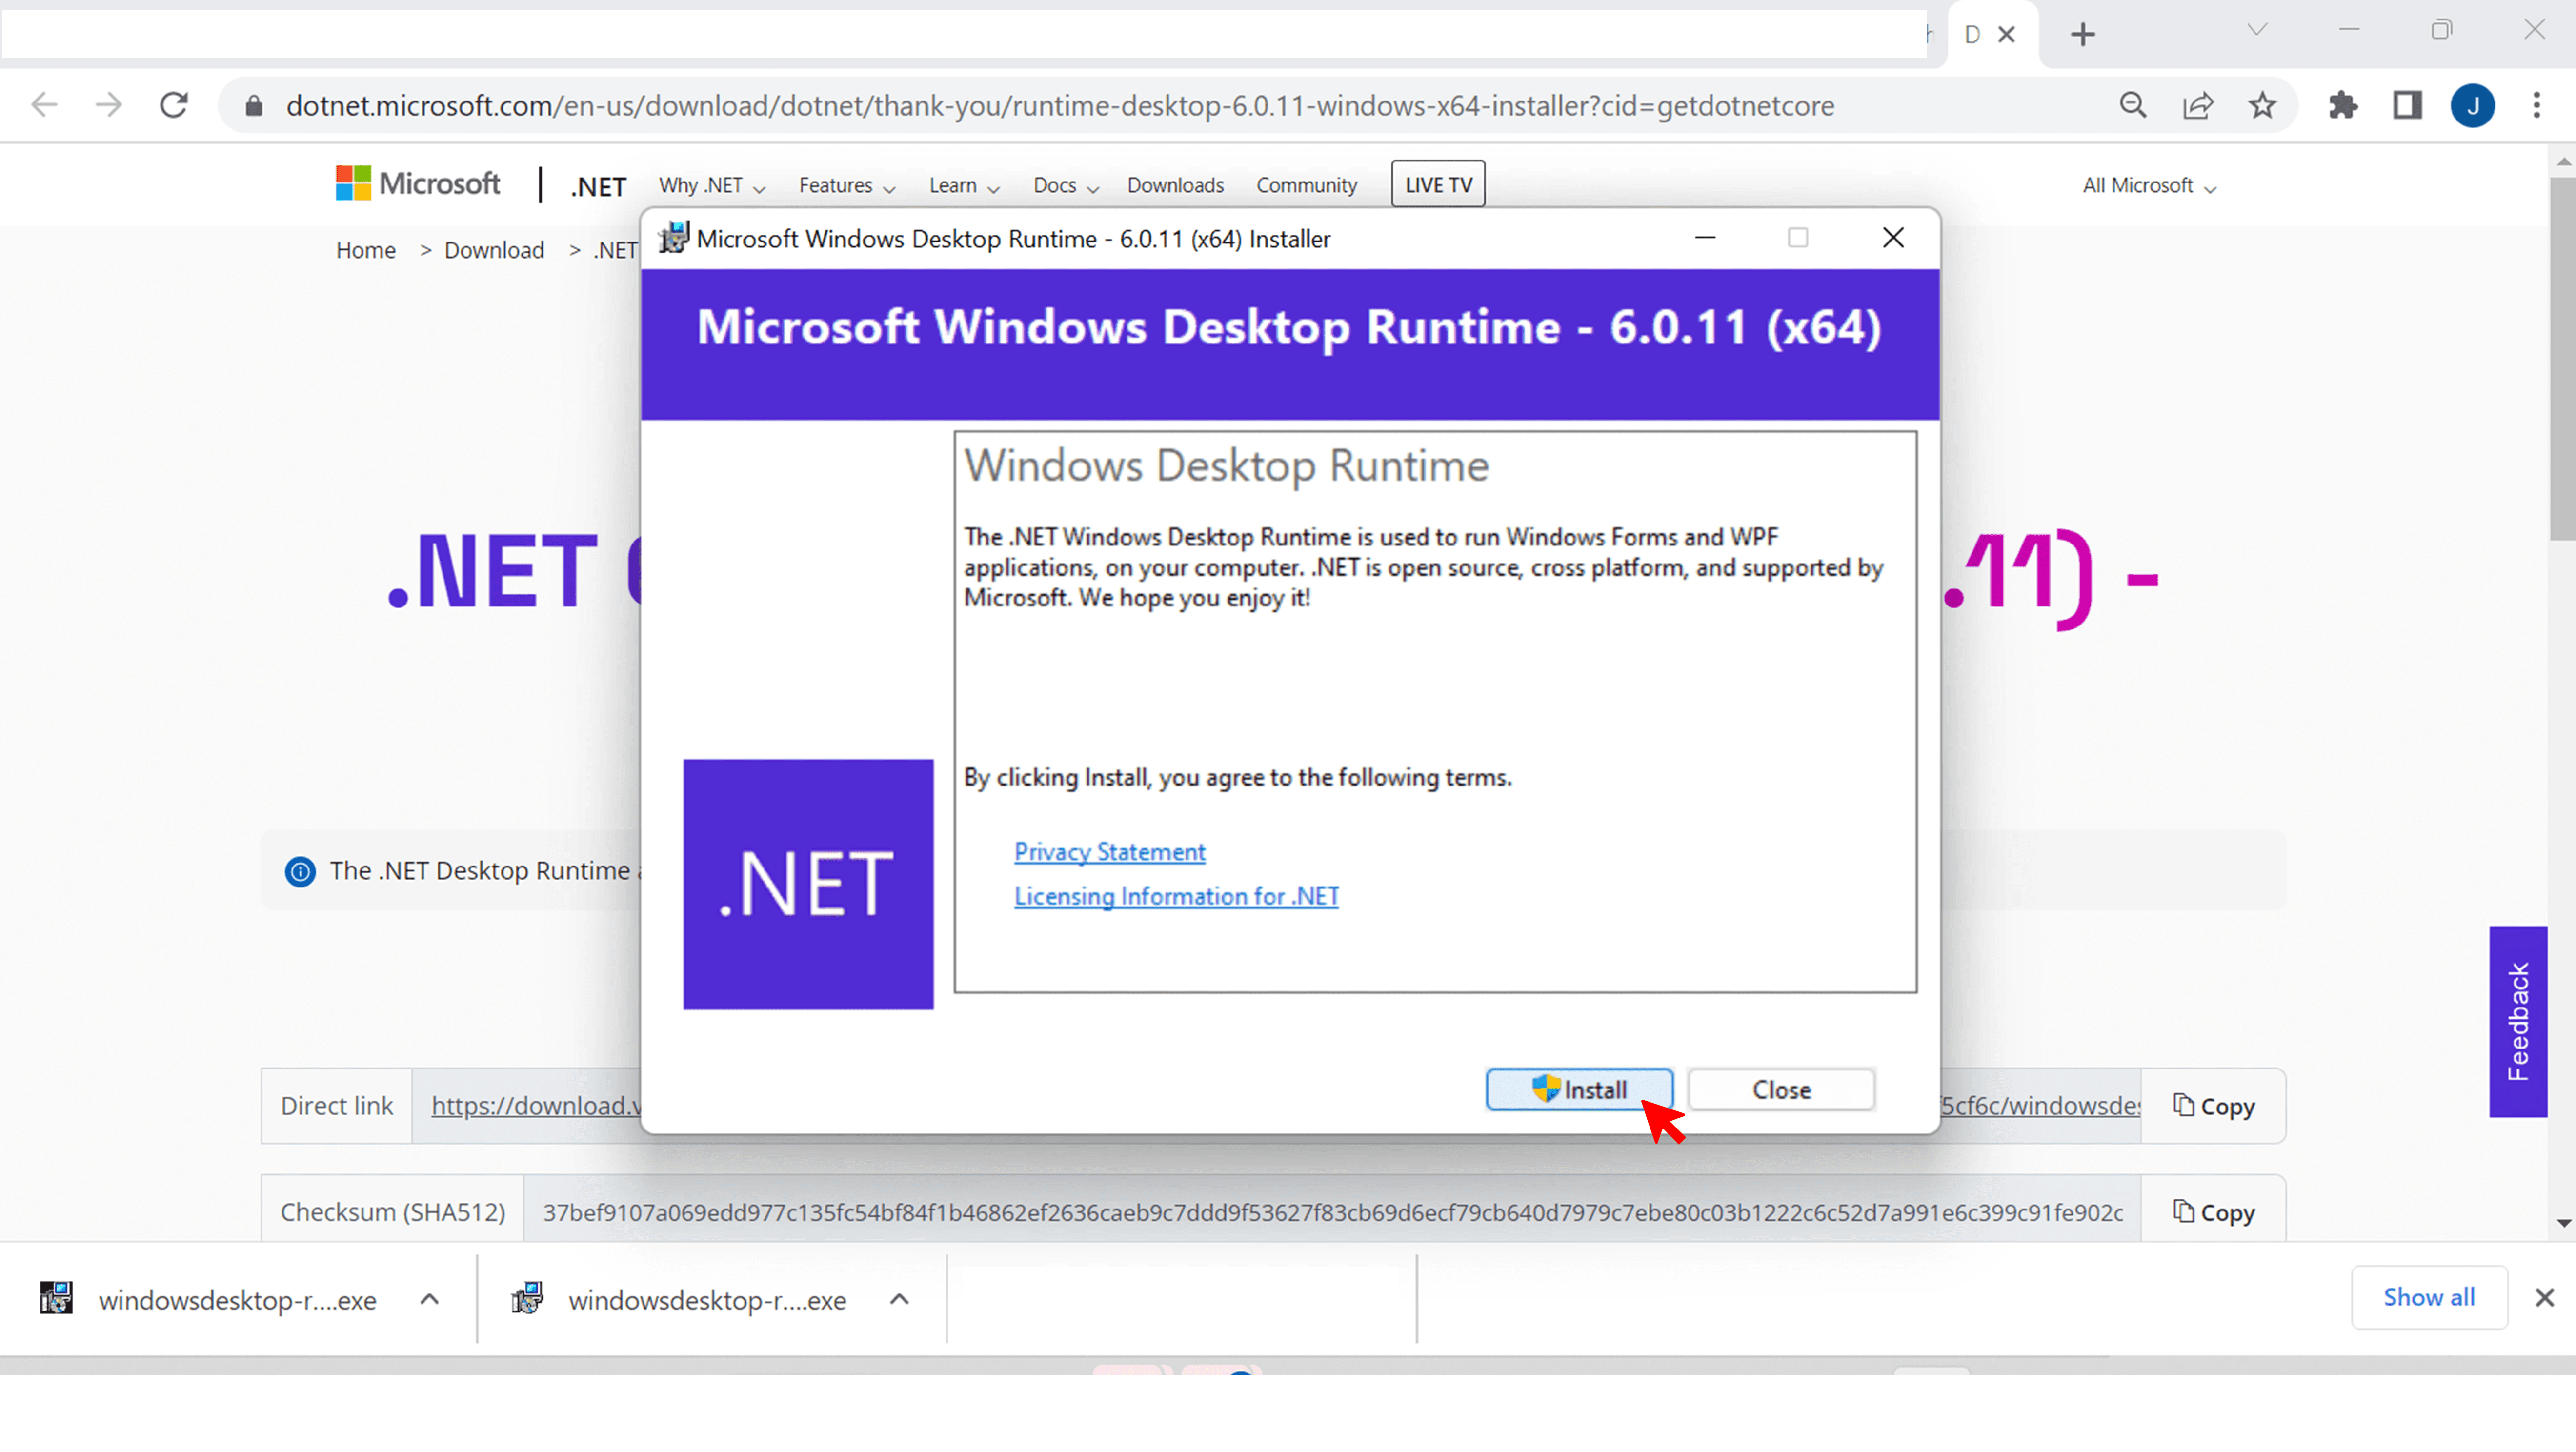Click Close button in installer dialog

(1781, 1089)
